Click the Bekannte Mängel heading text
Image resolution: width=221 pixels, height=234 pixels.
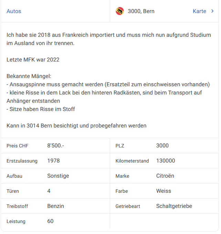29,76
